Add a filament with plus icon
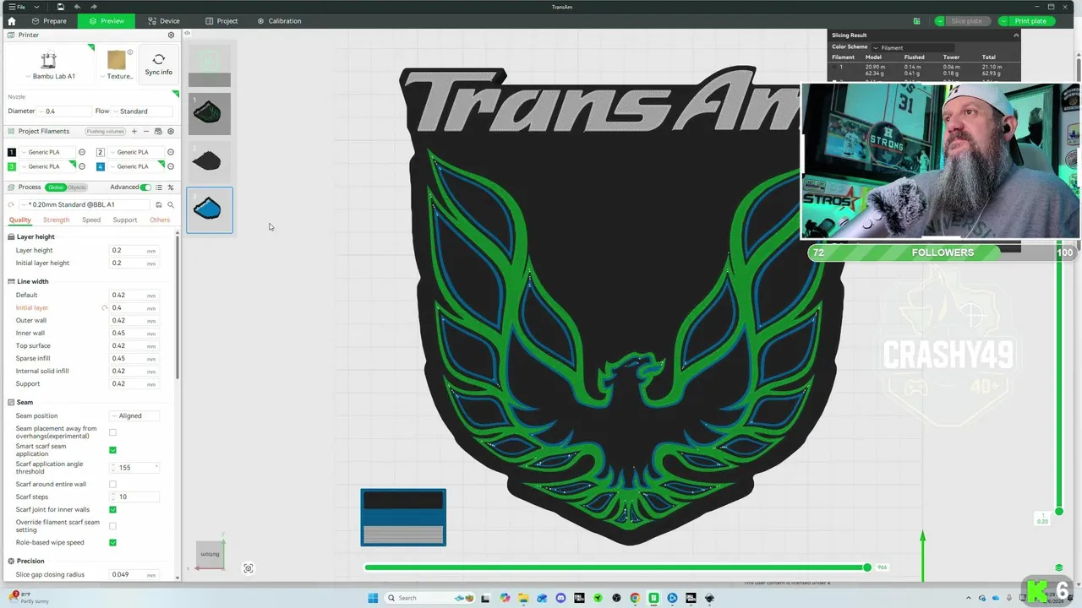Image resolution: width=1082 pixels, height=608 pixels. click(x=134, y=132)
